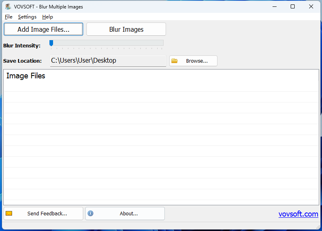Click the window resize grip corner
The image size is (322, 231).
[x=318, y=227]
